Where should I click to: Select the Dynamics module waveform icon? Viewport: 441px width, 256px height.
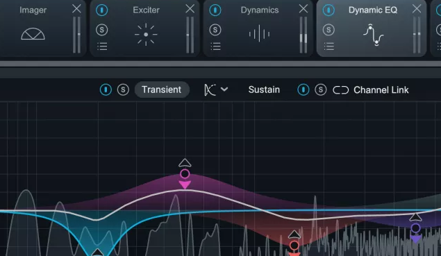click(x=259, y=34)
